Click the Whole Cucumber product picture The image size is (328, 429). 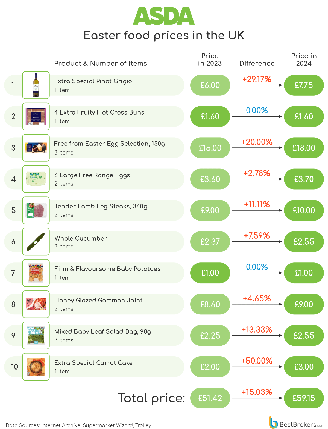pyautogui.click(x=36, y=242)
